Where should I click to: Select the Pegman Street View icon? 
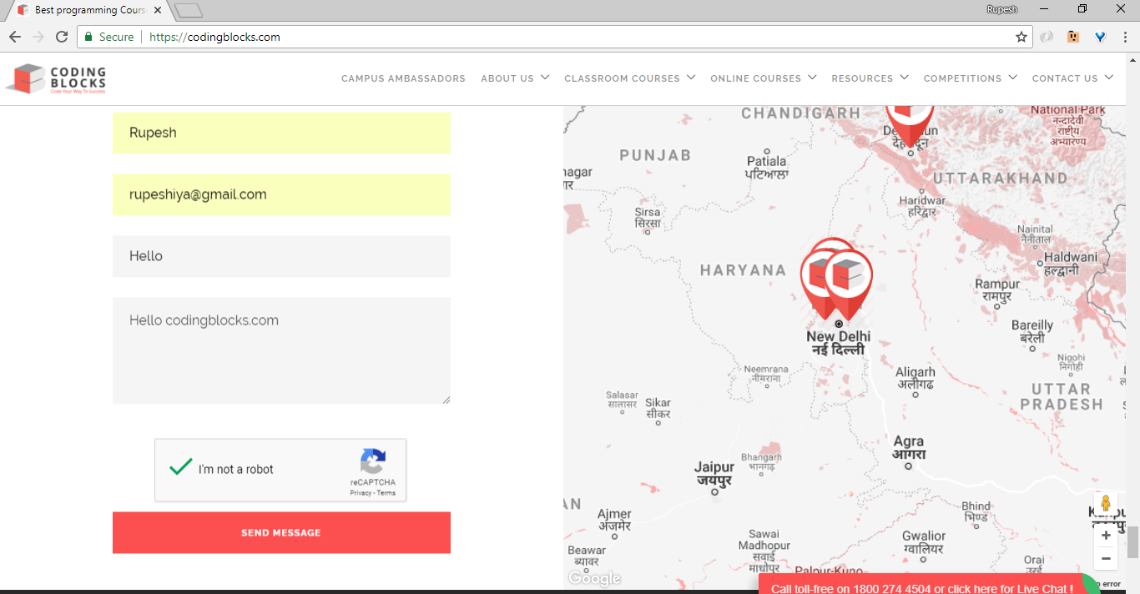(1105, 503)
